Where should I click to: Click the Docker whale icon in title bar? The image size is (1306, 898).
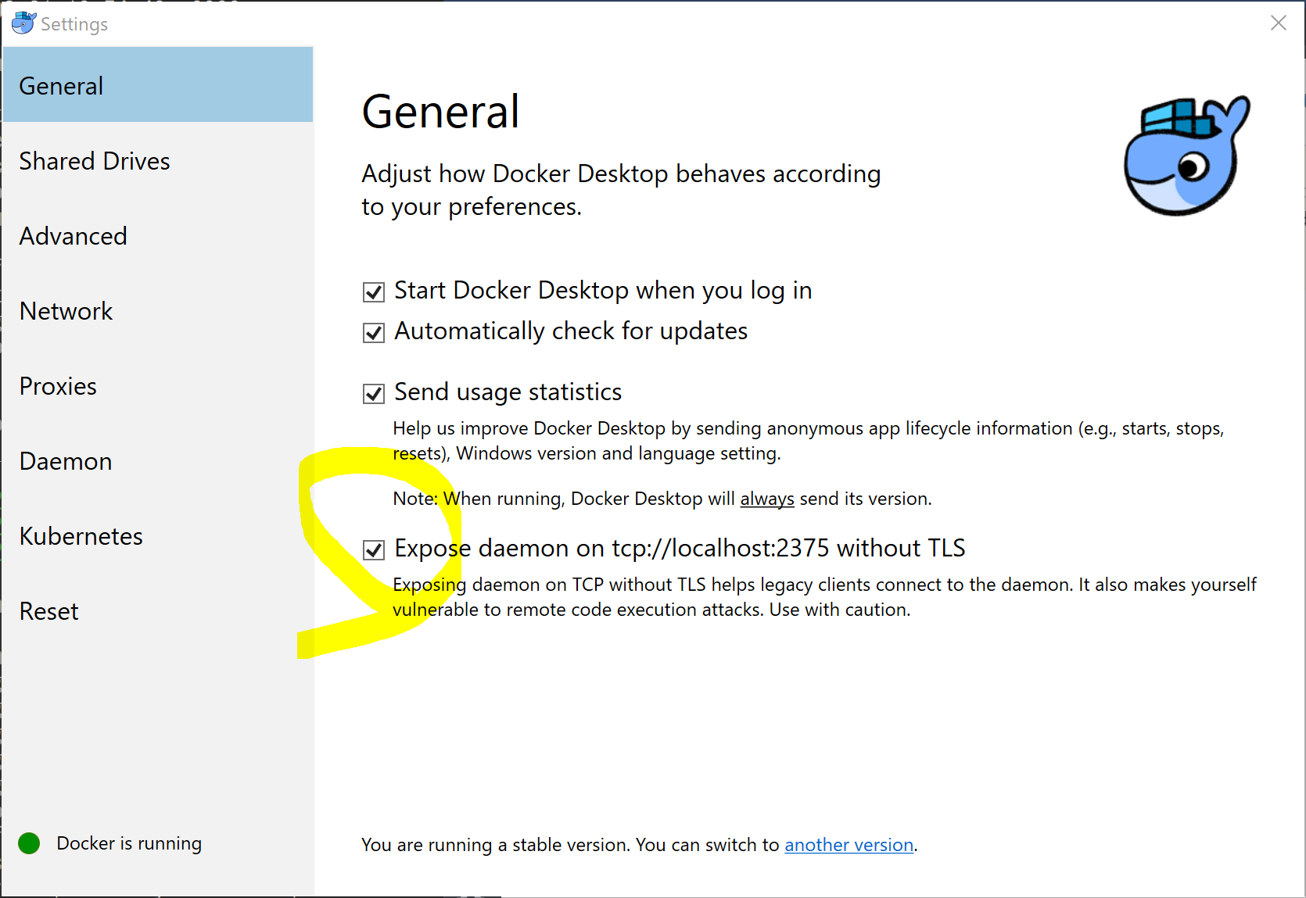click(23, 23)
